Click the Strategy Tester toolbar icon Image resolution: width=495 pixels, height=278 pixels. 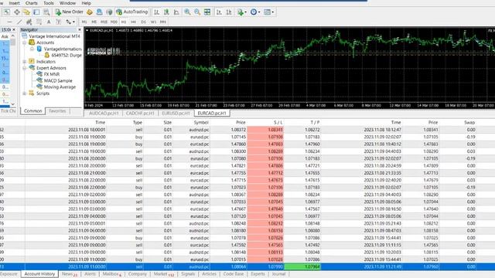[46, 12]
